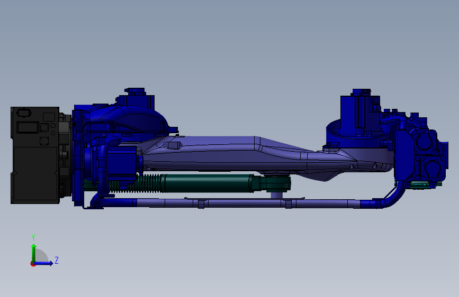Click the blue Z axis arrow of triad
459x297 pixels.
[44, 263]
